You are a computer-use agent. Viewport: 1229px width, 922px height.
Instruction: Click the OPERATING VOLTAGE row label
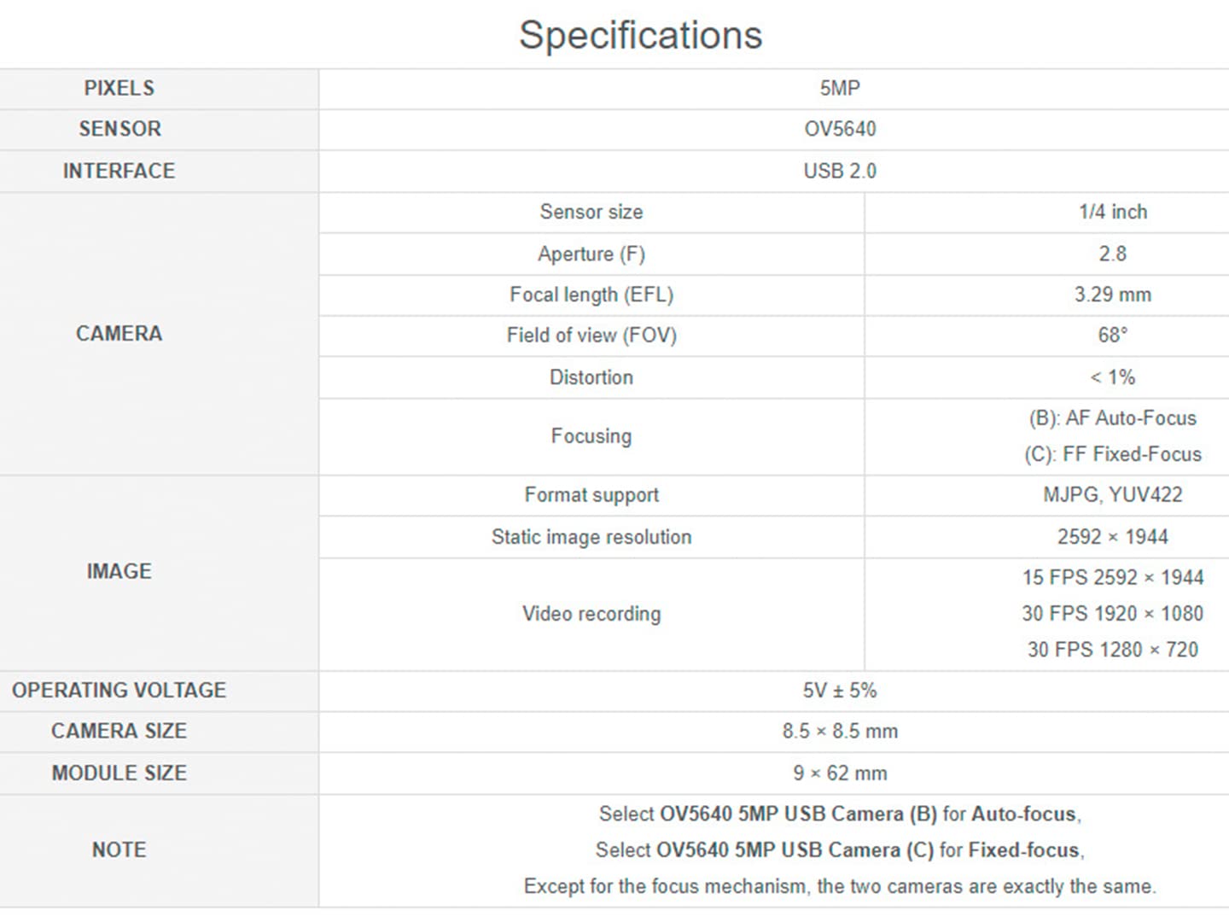[119, 690]
